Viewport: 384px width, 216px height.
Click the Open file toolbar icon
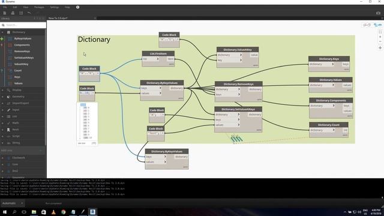click(13, 13)
